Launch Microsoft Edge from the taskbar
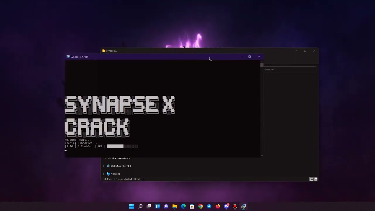The width and height of the screenshot is (375, 211). [x=183, y=206]
